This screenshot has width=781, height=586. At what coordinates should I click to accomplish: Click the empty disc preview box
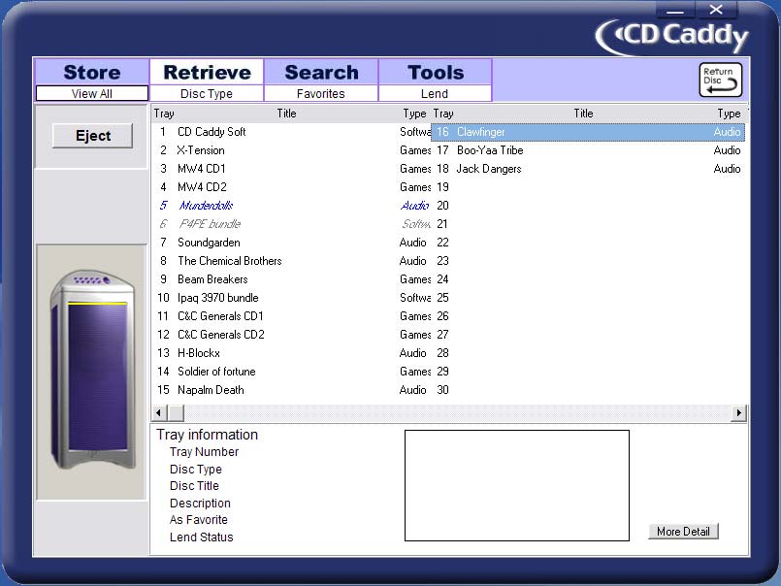click(x=516, y=485)
